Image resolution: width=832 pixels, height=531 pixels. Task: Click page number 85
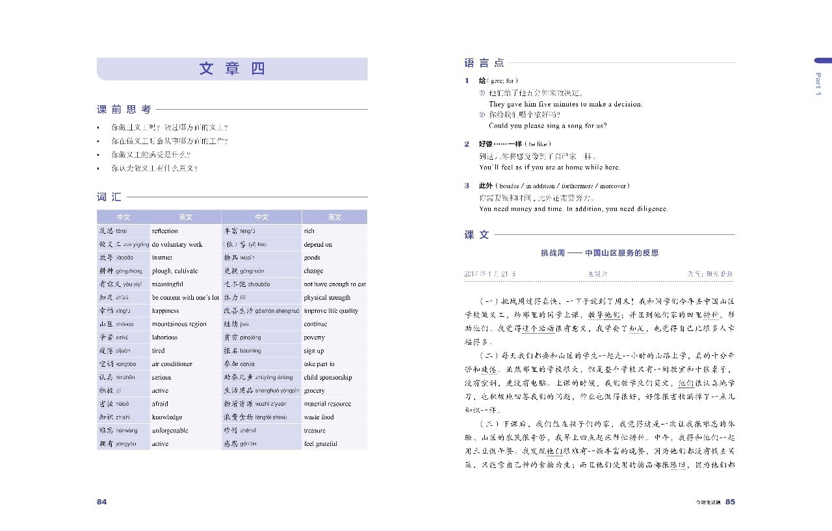click(x=730, y=502)
